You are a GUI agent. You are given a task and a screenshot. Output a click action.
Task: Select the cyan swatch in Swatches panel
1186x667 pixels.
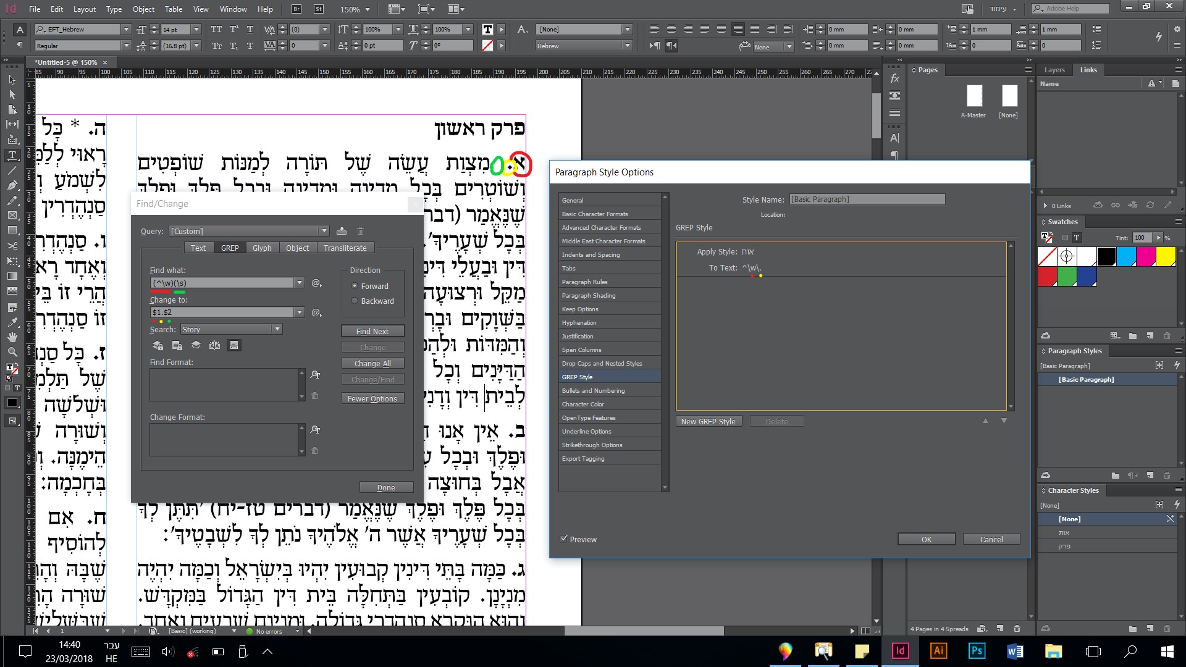1126,256
